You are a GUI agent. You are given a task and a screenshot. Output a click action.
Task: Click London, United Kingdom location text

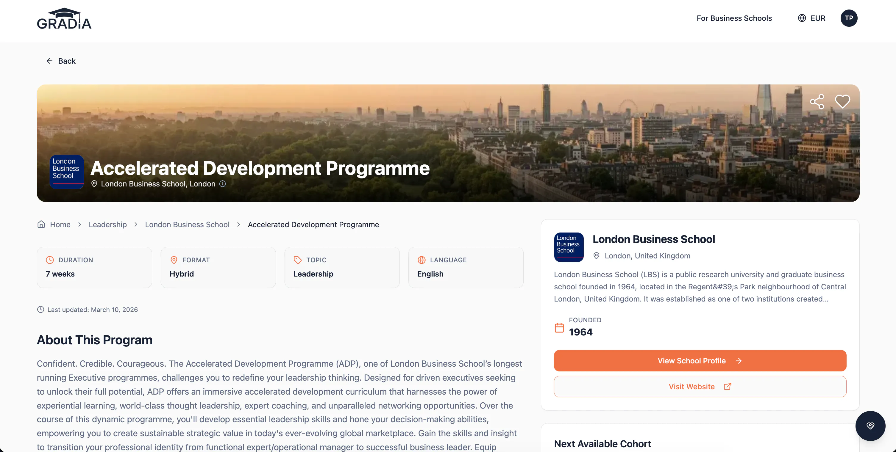647,256
